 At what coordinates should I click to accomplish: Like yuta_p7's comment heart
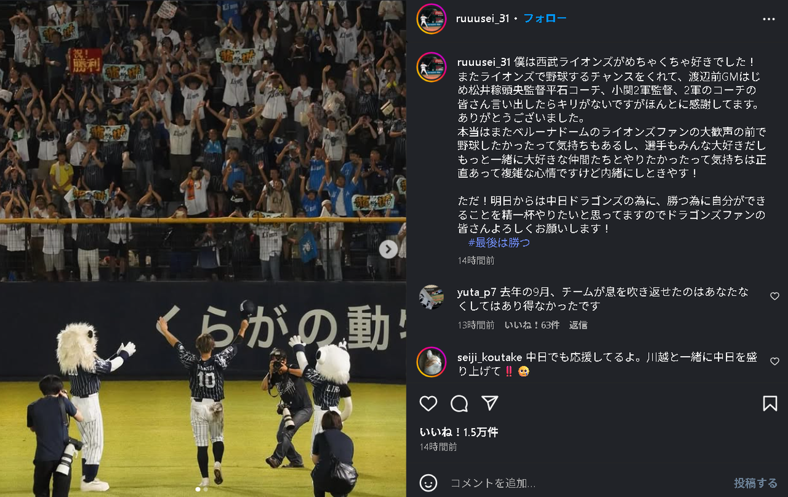774,296
